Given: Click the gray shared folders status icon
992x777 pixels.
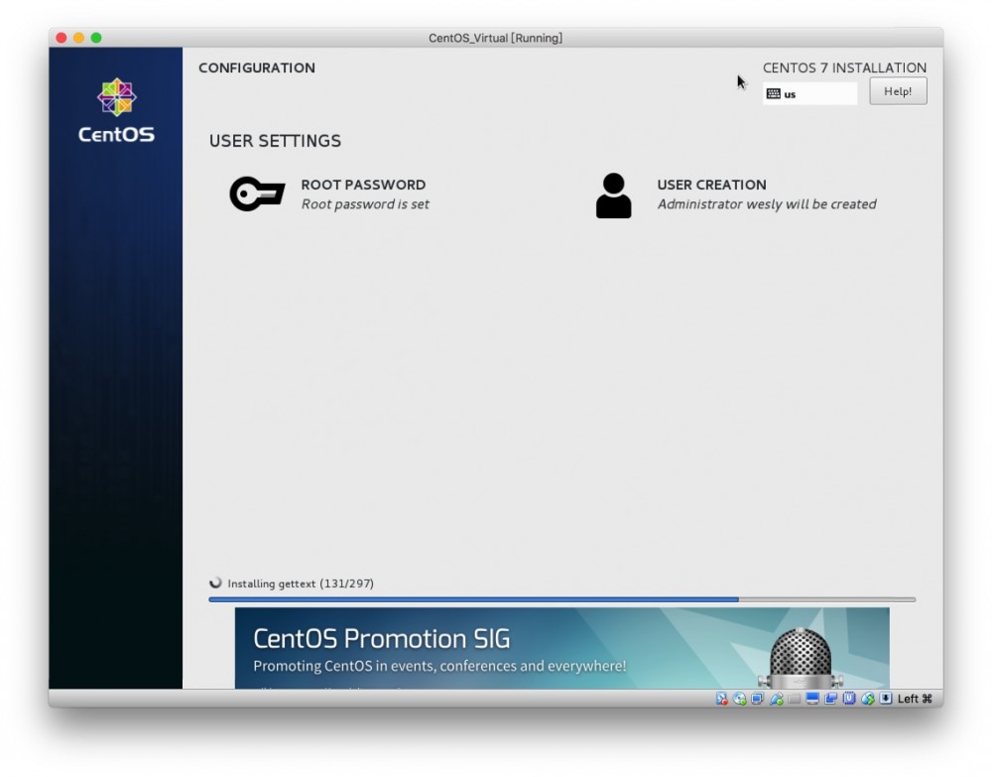Looking at the screenshot, I should coord(794,699).
